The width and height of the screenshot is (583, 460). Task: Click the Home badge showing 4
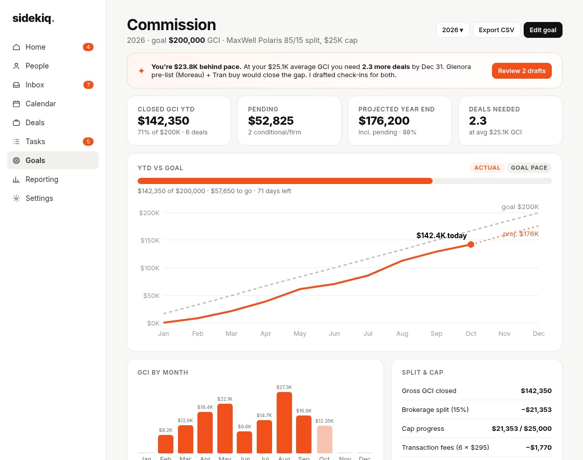pos(88,47)
